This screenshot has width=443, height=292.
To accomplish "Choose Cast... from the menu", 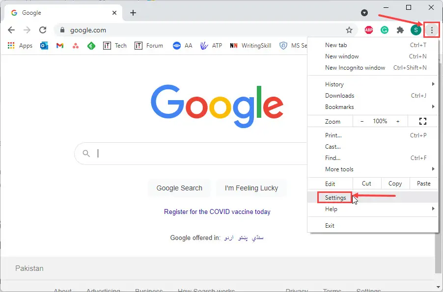I will (373, 147).
